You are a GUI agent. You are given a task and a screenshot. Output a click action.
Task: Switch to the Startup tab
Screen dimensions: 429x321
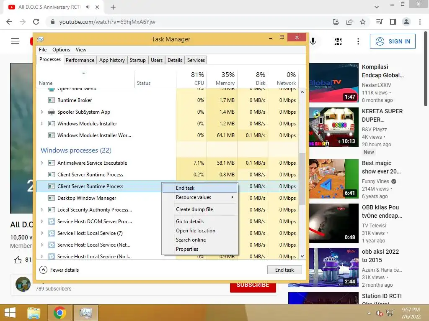click(137, 60)
